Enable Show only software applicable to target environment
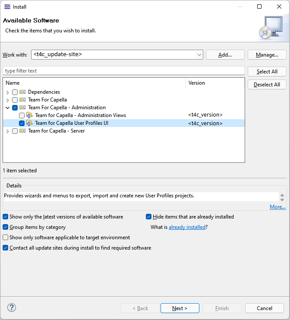Image resolution: width=290 pixels, height=320 pixels. pyautogui.click(x=6, y=238)
